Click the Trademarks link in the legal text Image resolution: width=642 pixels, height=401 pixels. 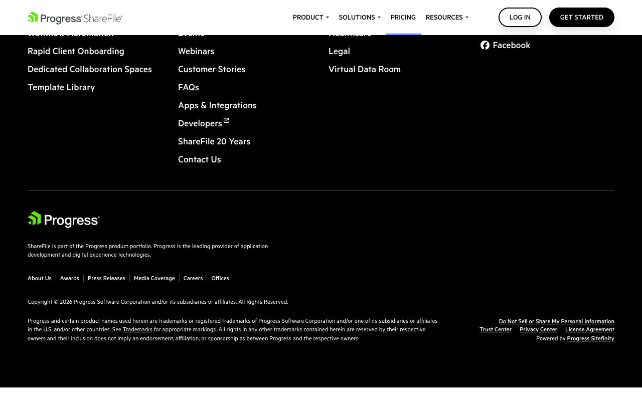tap(137, 329)
